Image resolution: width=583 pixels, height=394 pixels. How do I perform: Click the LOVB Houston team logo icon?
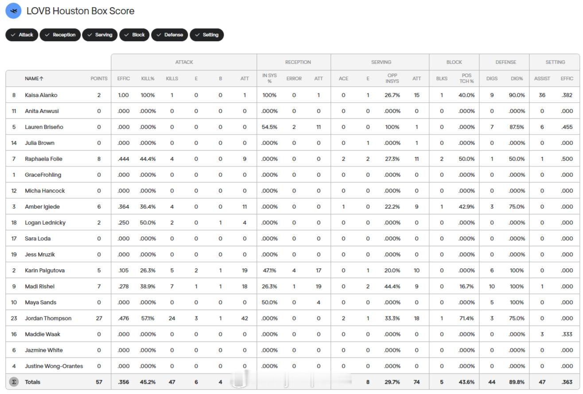point(13,11)
